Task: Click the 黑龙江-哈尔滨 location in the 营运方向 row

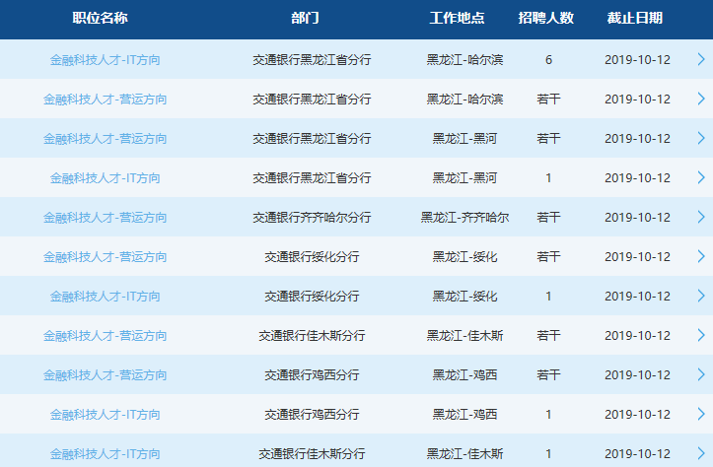Action: click(x=464, y=100)
